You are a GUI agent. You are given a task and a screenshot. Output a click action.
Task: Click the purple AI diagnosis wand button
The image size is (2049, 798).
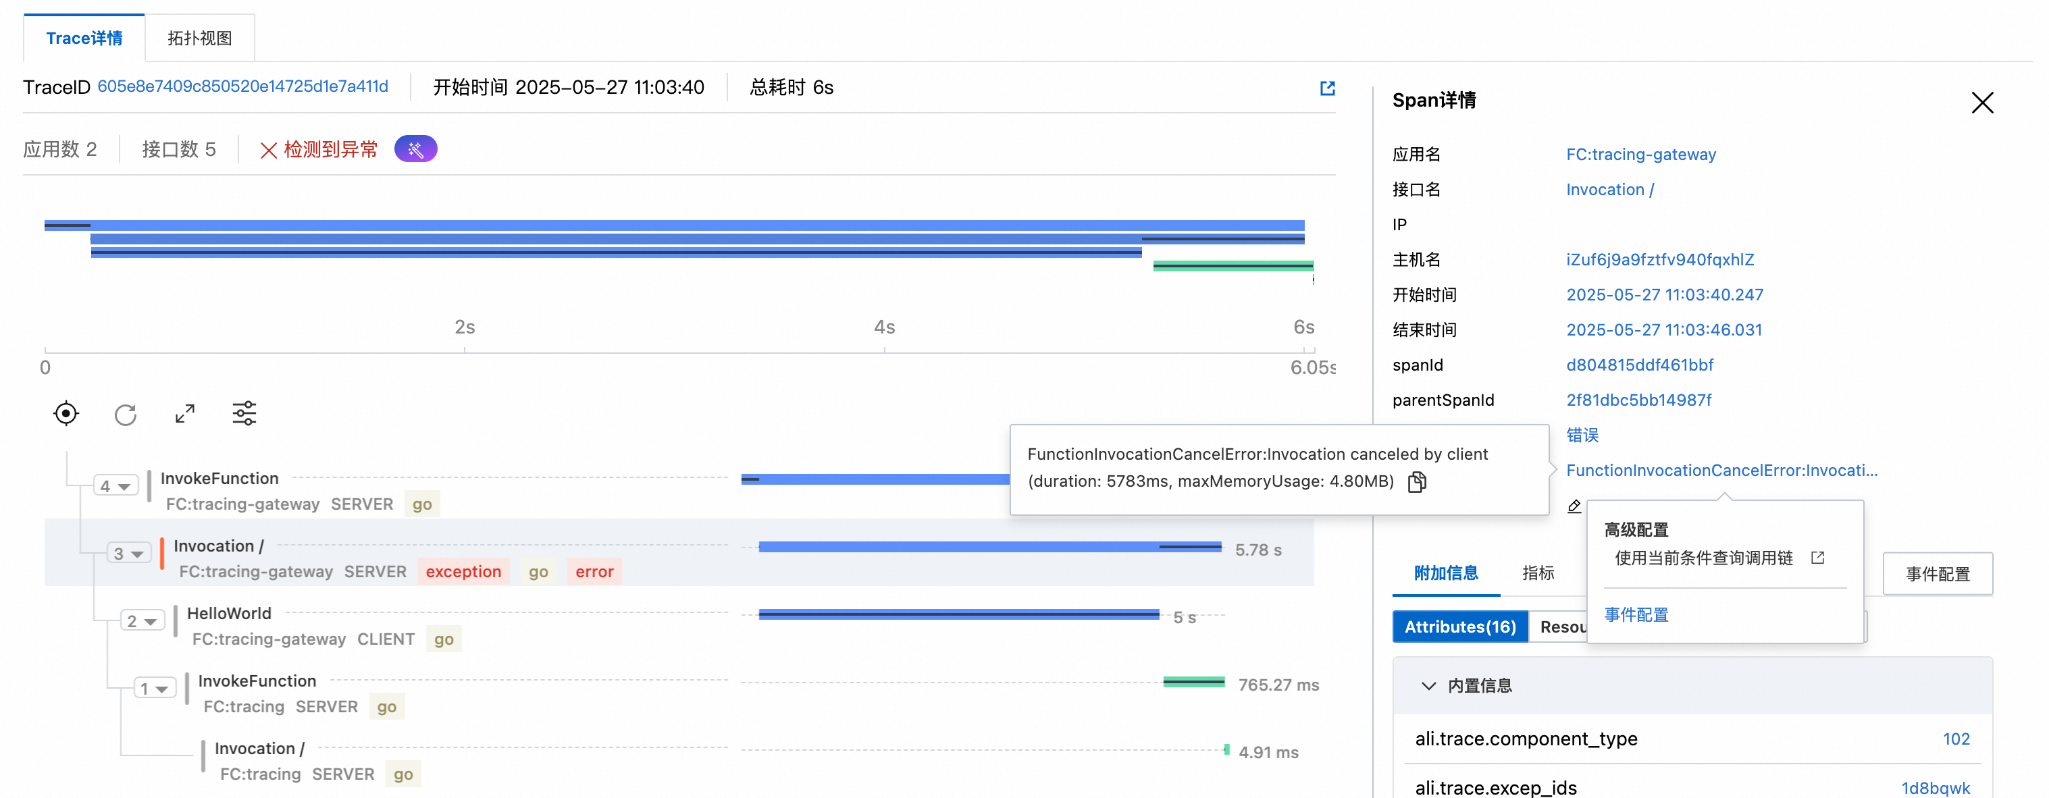pyautogui.click(x=415, y=149)
